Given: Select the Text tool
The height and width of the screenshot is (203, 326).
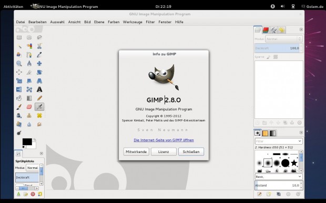Looking at the screenshot, I should click(39, 89).
